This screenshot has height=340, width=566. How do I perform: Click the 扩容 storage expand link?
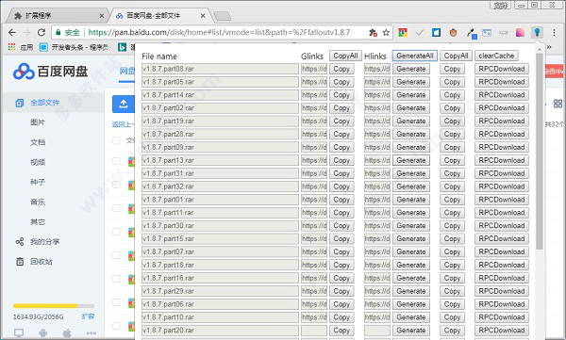(88, 316)
